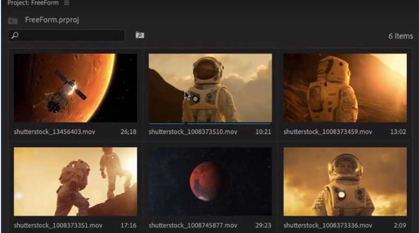Select the two climbing astronauts thumbnail

click(x=76, y=181)
